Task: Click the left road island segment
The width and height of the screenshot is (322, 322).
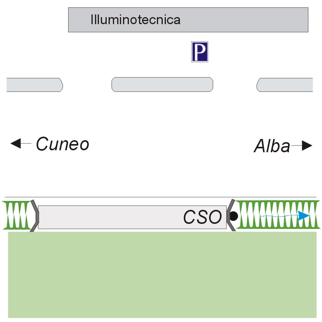Action: [35, 85]
